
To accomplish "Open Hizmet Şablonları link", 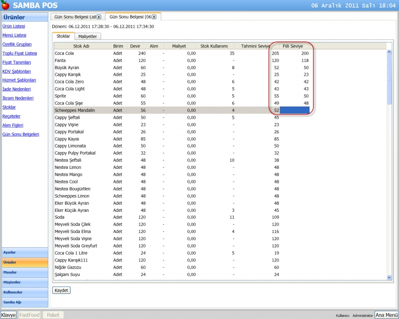I will (x=19, y=80).
